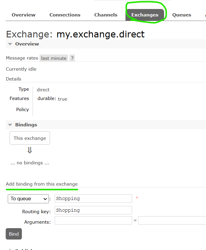Viewport: 206px width, 250px height.
Task: Click the down arrow below This exchange
Action: point(30,150)
